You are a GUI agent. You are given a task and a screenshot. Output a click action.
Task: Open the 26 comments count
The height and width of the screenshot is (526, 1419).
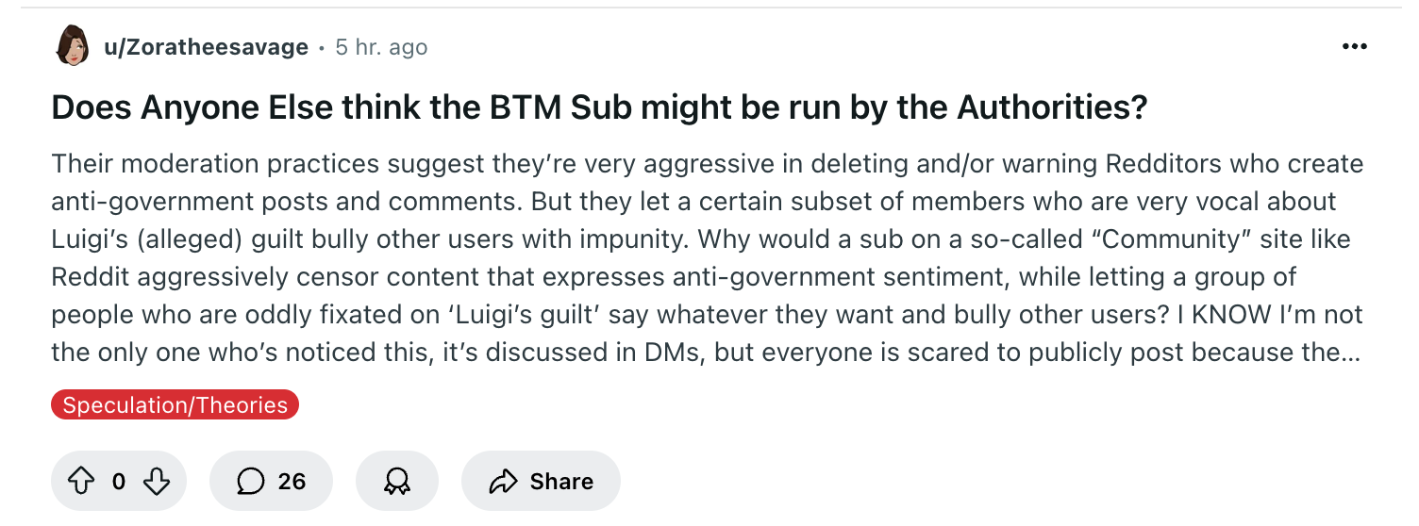pos(292,482)
